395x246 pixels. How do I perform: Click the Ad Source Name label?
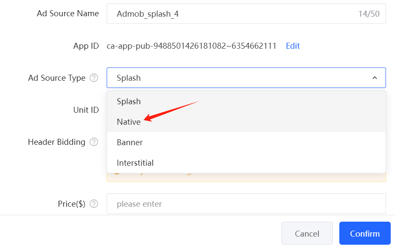pyautogui.click(x=68, y=14)
